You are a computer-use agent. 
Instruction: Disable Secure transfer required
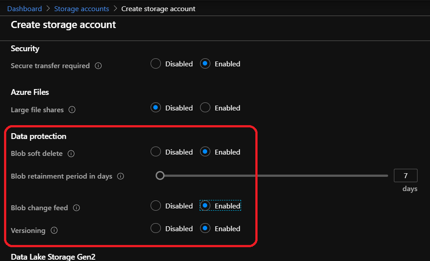point(156,64)
